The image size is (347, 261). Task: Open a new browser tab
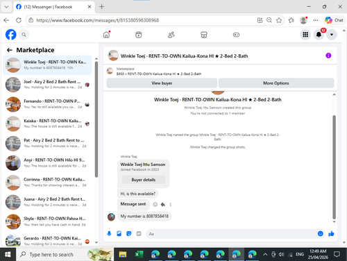[101, 7]
